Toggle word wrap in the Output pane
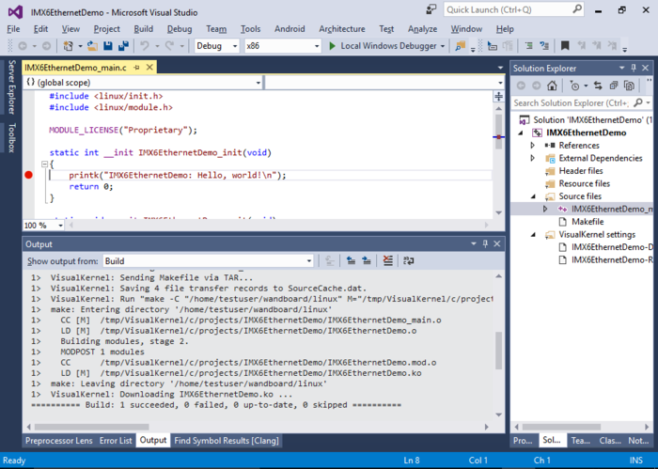The height and width of the screenshot is (469, 658). 408,261
